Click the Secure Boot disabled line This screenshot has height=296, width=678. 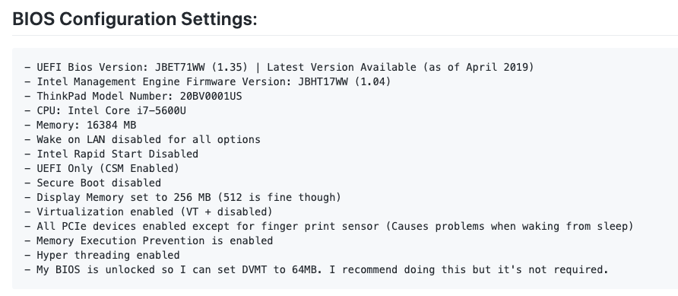93,183
